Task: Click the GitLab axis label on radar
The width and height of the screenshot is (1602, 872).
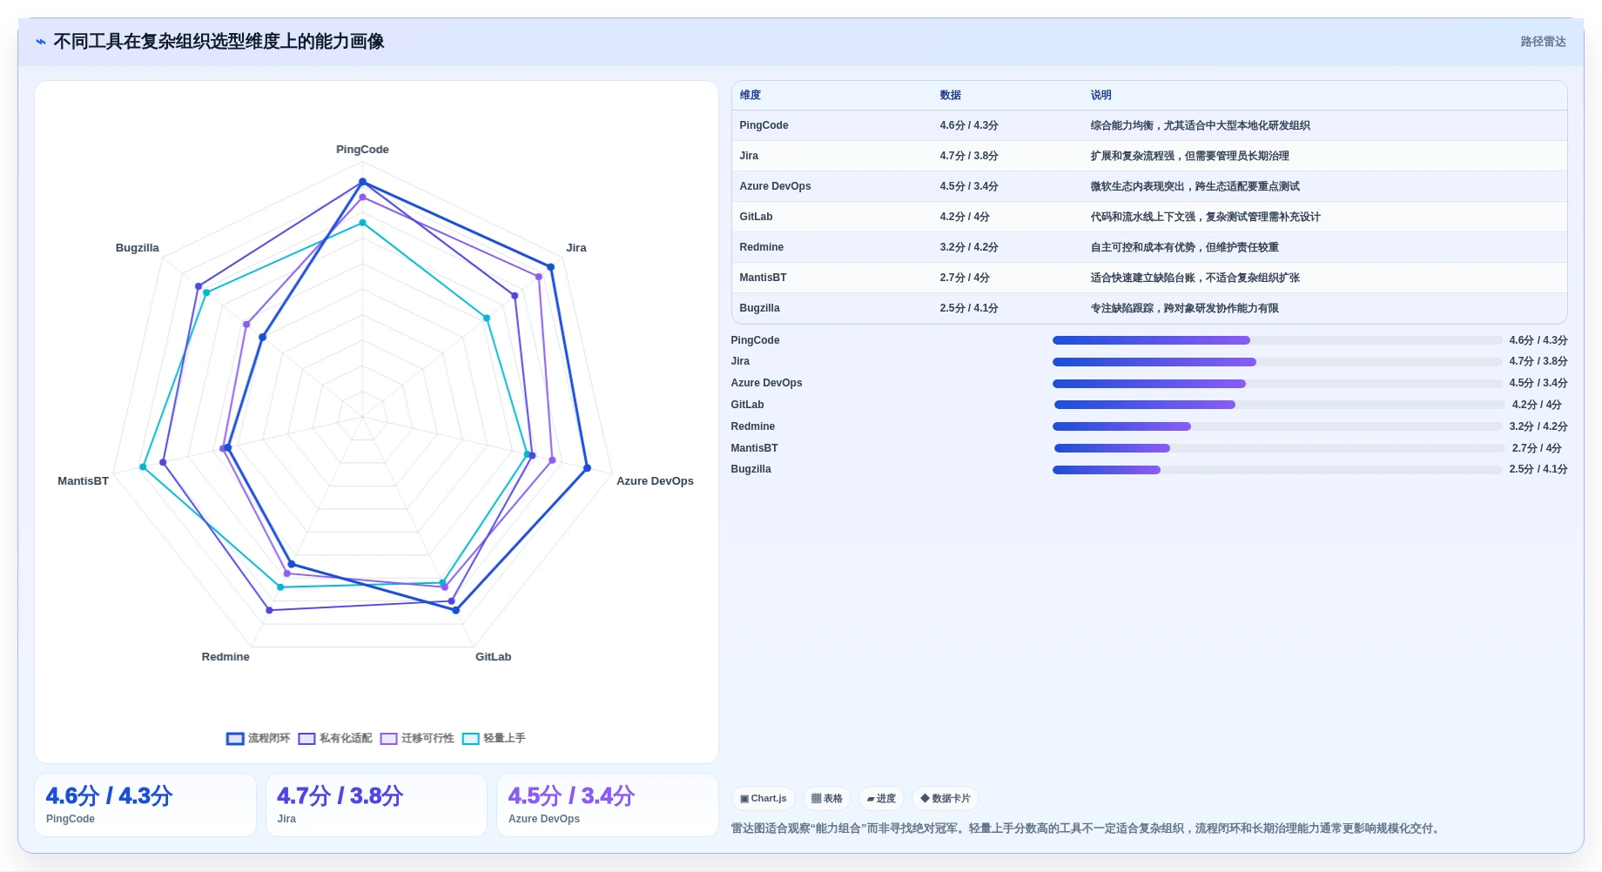Action: tap(493, 657)
